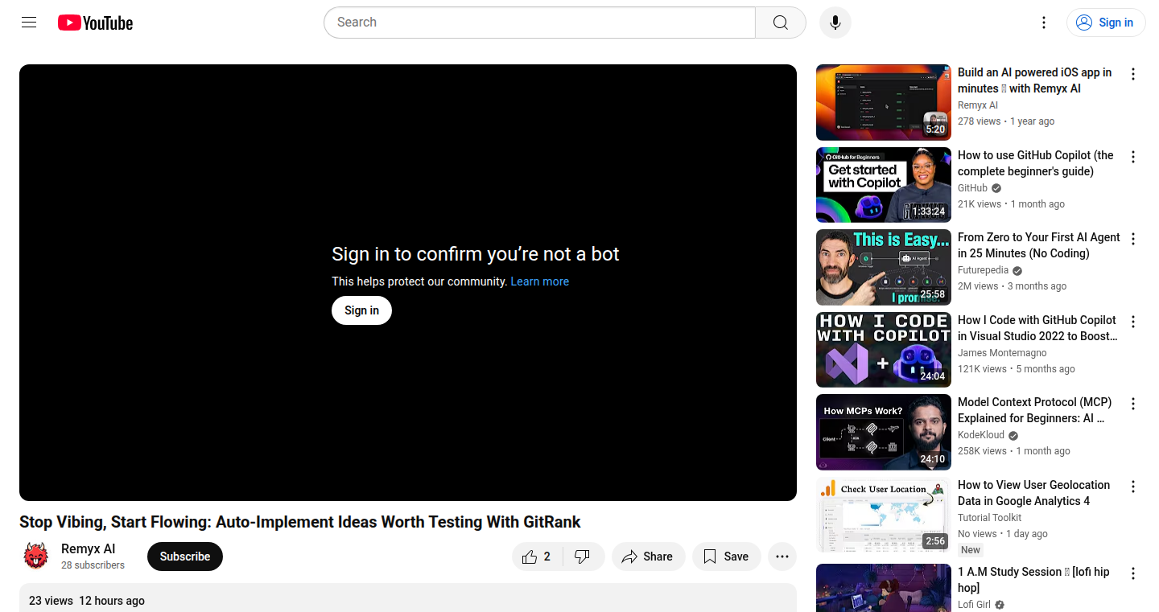Click the Futurepedia channel name
Screen dimensions: 1159x612
pos(983,271)
